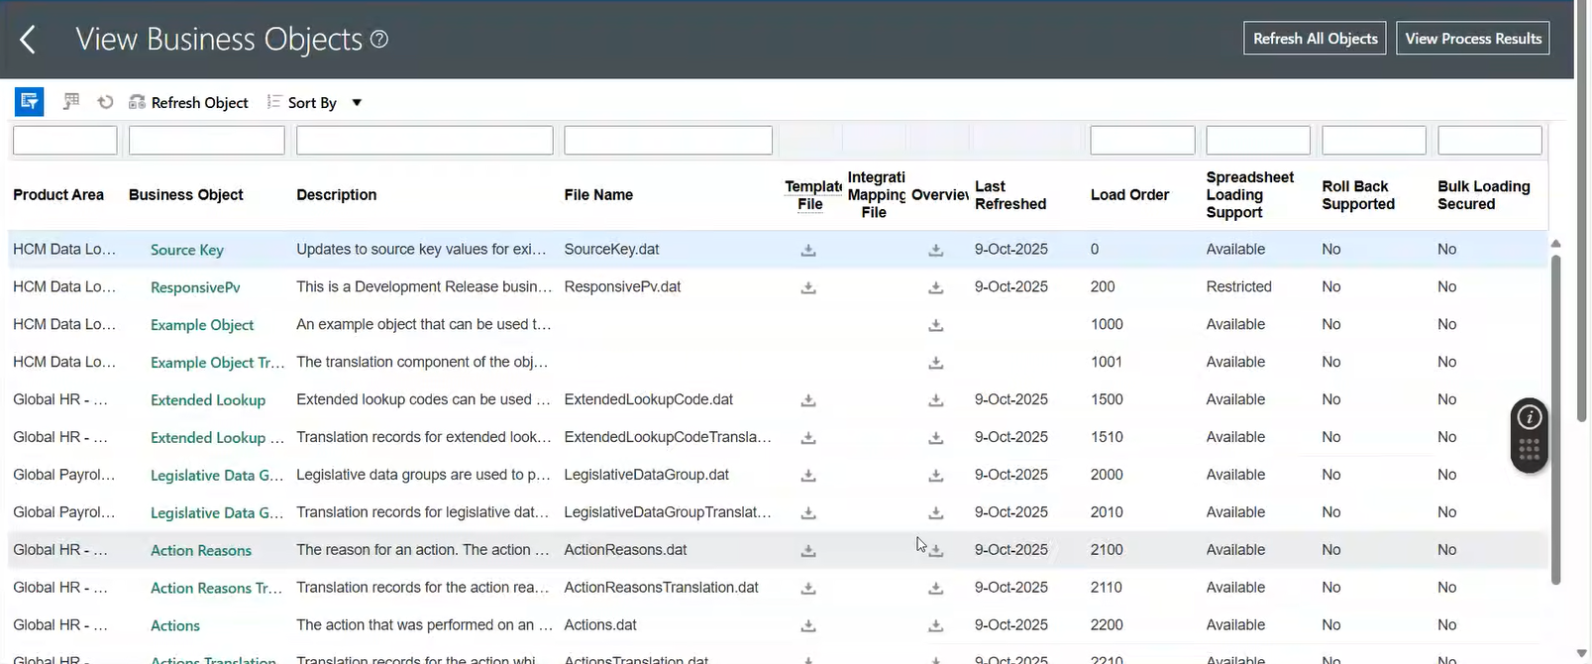The image size is (1592, 664).
Task: Open the Sort By dropdown arrow
Action: click(x=357, y=102)
